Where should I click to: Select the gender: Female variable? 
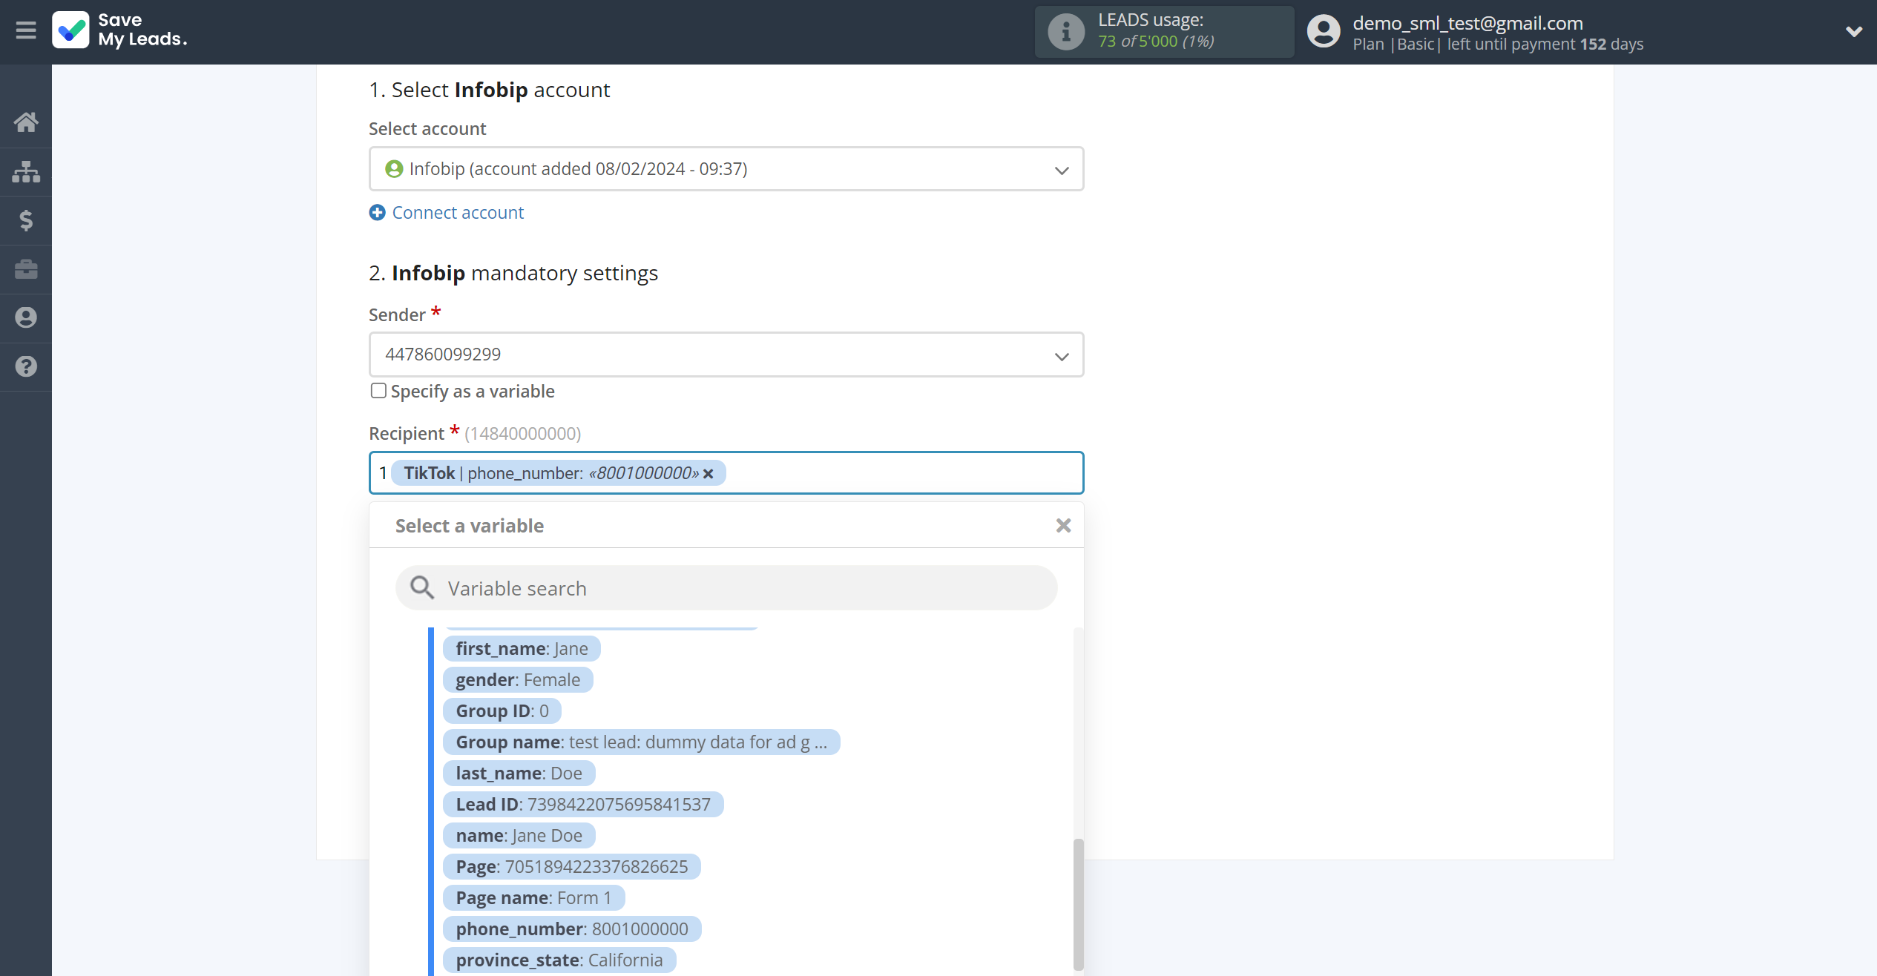click(x=518, y=680)
